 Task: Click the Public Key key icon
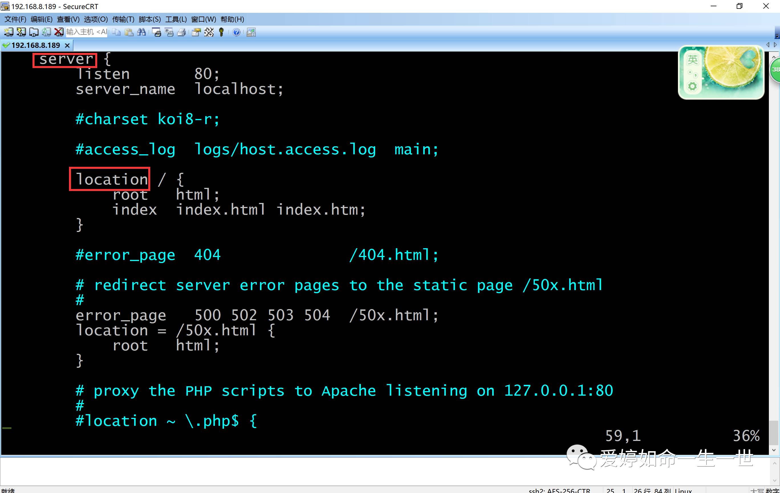222,32
